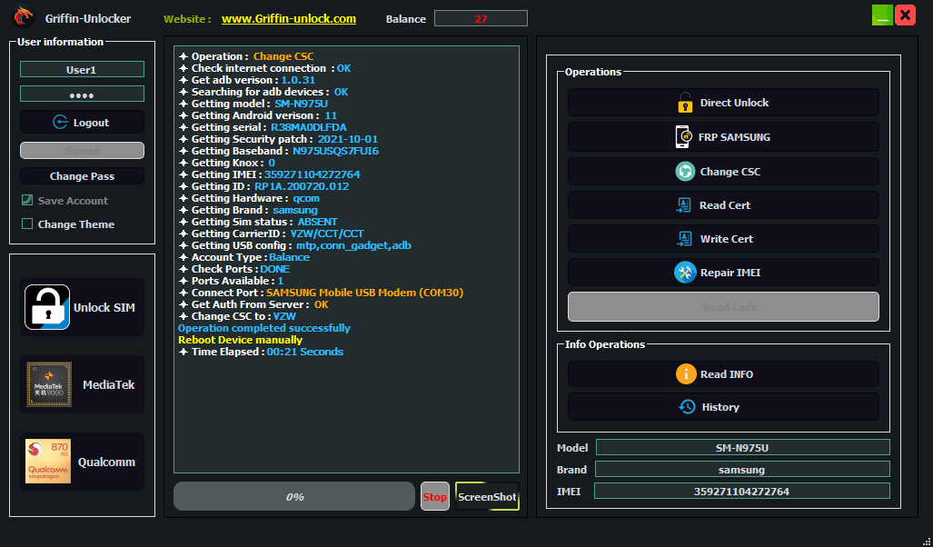Click log line 'Connect Port : SAMSUNG Mobile USB Modem'
This screenshot has height=547, width=933.
click(x=322, y=293)
